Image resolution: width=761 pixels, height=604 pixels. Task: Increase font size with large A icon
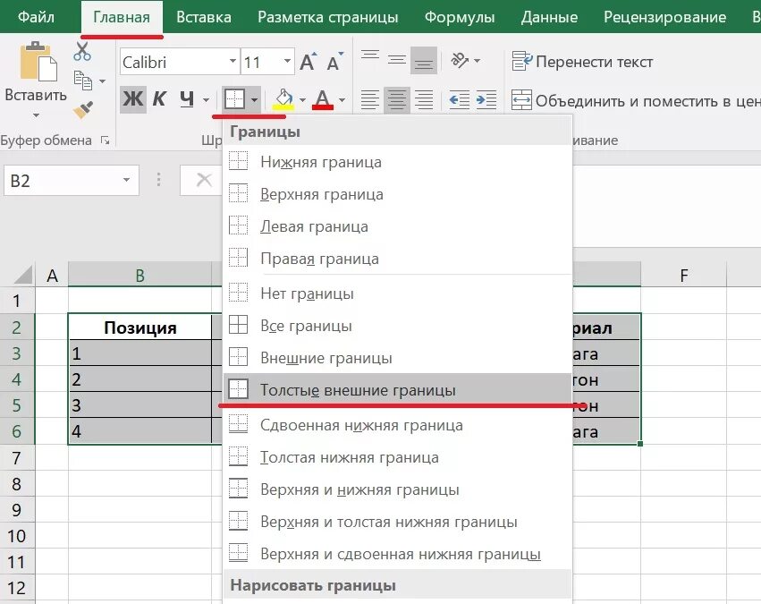(x=308, y=62)
